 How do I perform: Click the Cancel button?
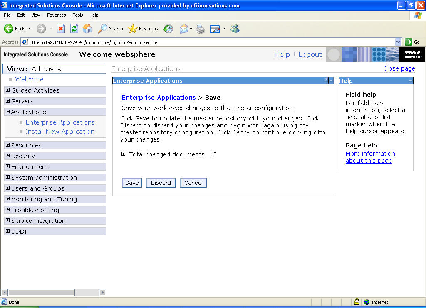click(193, 183)
